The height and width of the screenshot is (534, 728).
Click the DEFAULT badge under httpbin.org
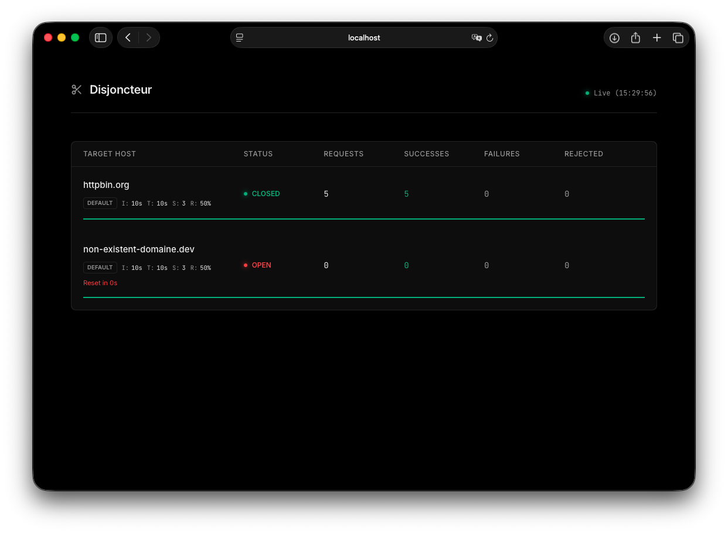point(100,203)
